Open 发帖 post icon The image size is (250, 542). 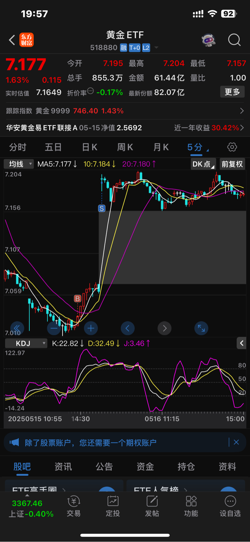point(152,506)
